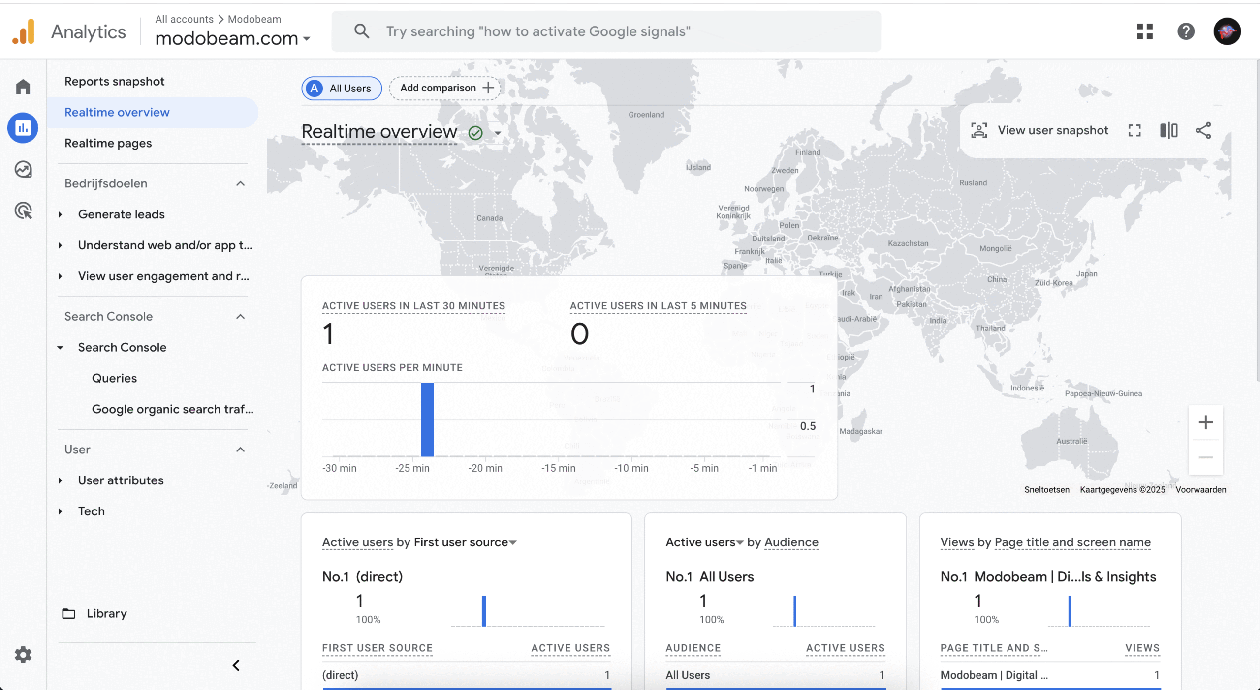Image resolution: width=1260 pixels, height=690 pixels.
Task: Open the Library folder icon
Action: click(x=69, y=613)
